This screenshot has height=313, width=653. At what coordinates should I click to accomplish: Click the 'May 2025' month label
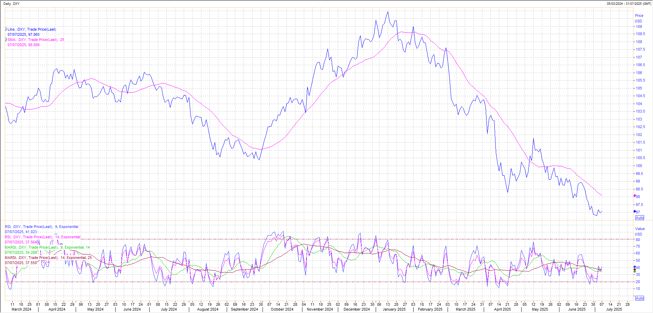click(x=540, y=309)
